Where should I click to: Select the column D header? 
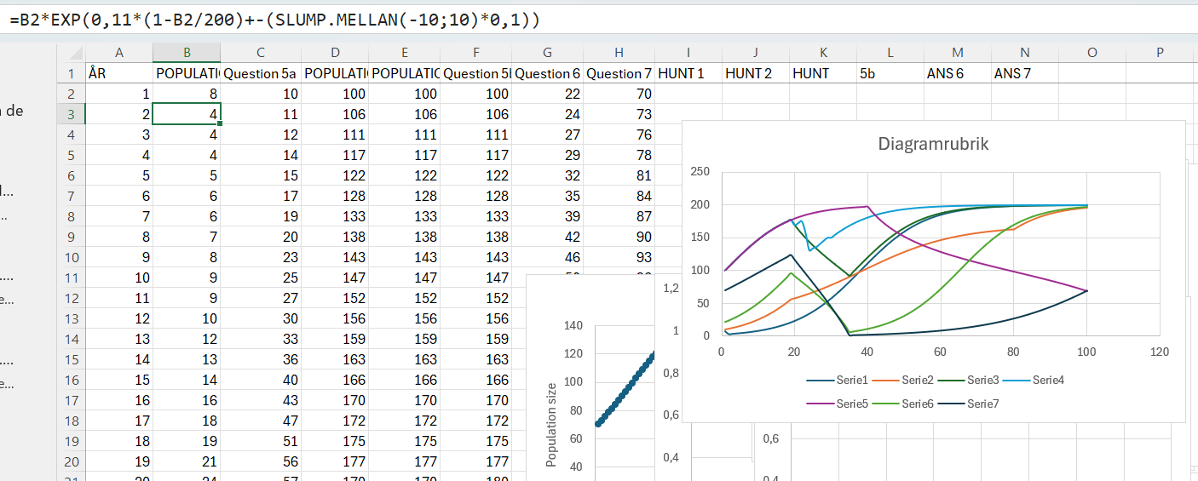(x=335, y=53)
